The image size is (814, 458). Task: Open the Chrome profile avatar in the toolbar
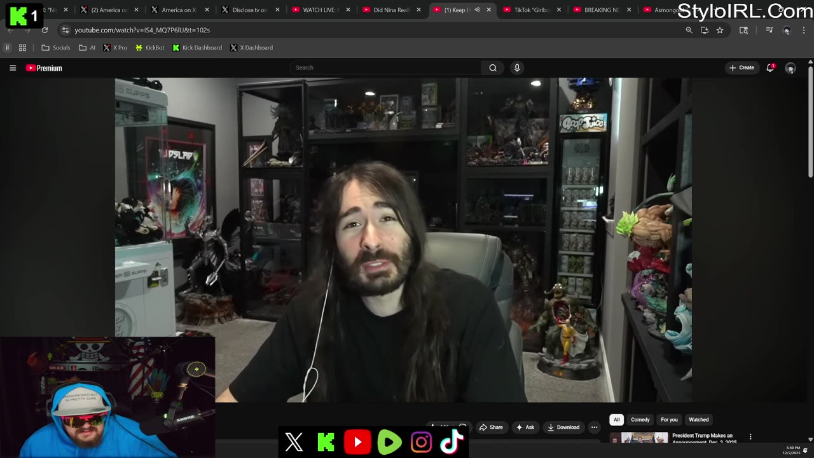click(x=787, y=31)
